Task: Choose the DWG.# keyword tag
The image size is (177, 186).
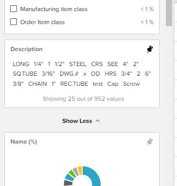Action: pyautogui.click(x=69, y=74)
